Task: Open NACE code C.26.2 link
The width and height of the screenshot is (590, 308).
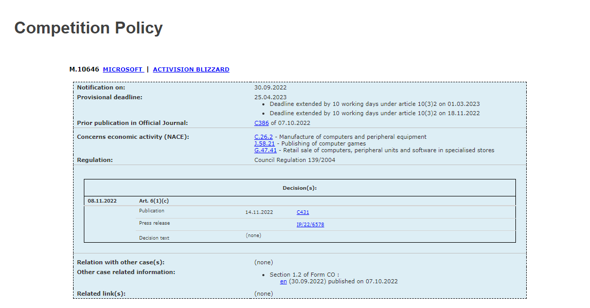Action: pos(263,137)
